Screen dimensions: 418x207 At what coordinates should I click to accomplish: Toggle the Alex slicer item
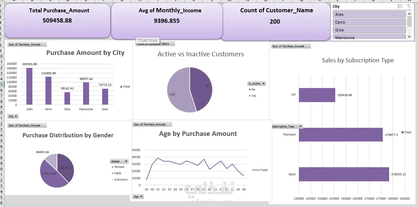(x=369, y=14)
